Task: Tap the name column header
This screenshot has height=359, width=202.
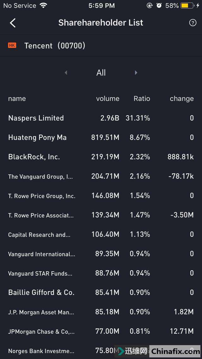Action: point(17,98)
